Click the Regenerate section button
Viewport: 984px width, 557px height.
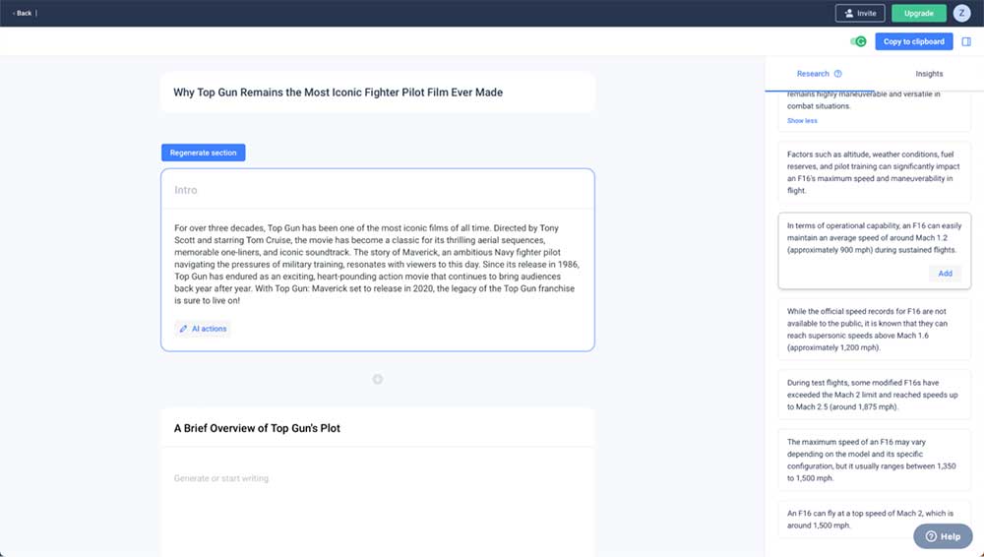pos(204,153)
